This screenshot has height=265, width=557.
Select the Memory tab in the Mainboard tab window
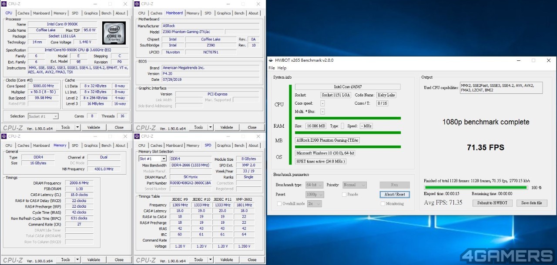[x=193, y=13]
